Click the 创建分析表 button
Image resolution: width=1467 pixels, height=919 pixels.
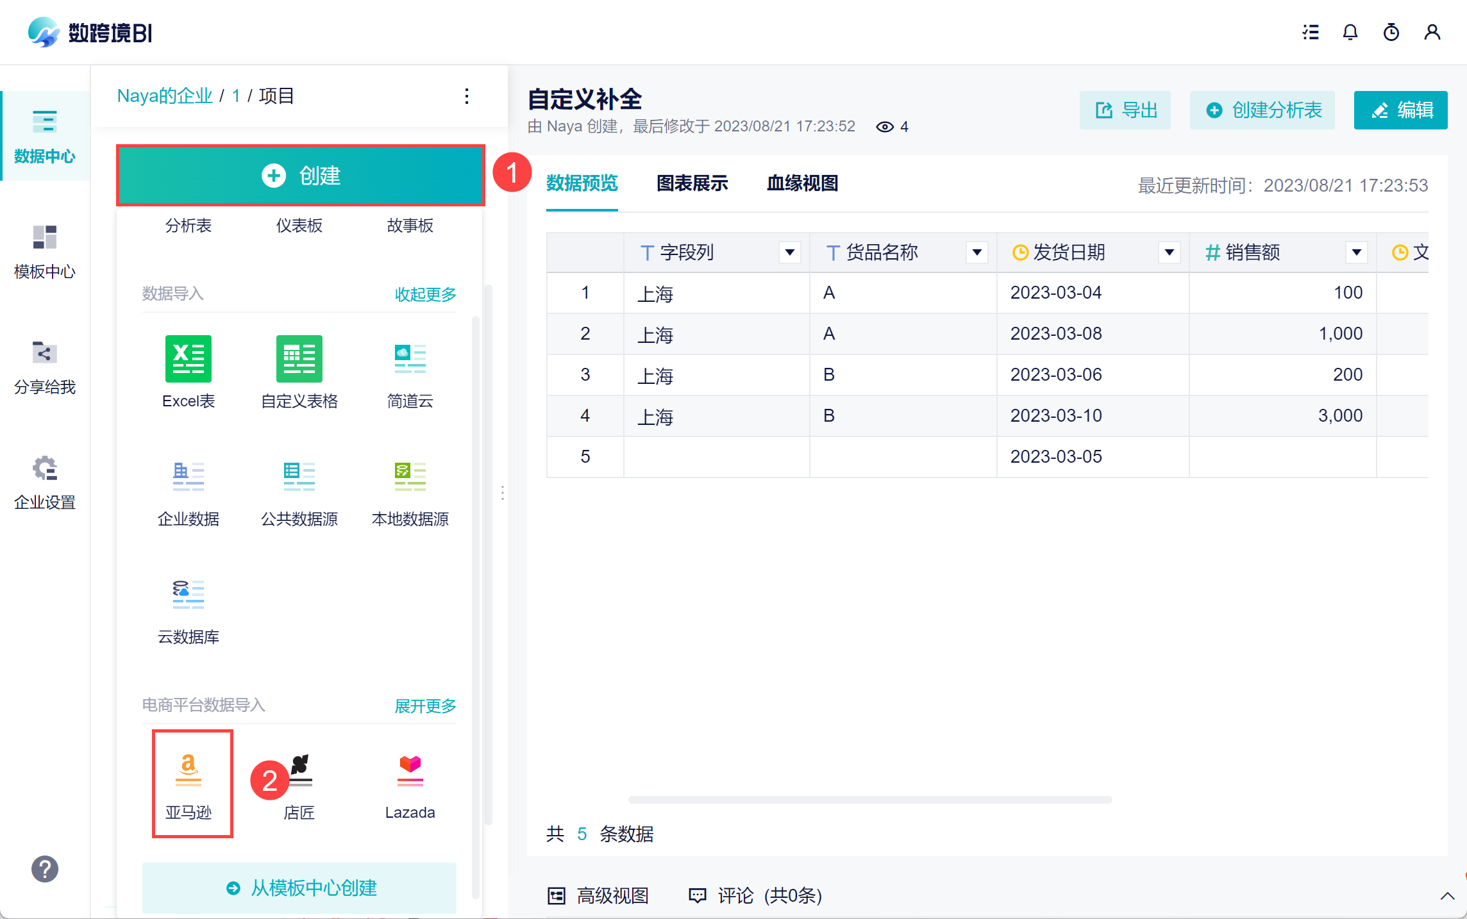1262,110
